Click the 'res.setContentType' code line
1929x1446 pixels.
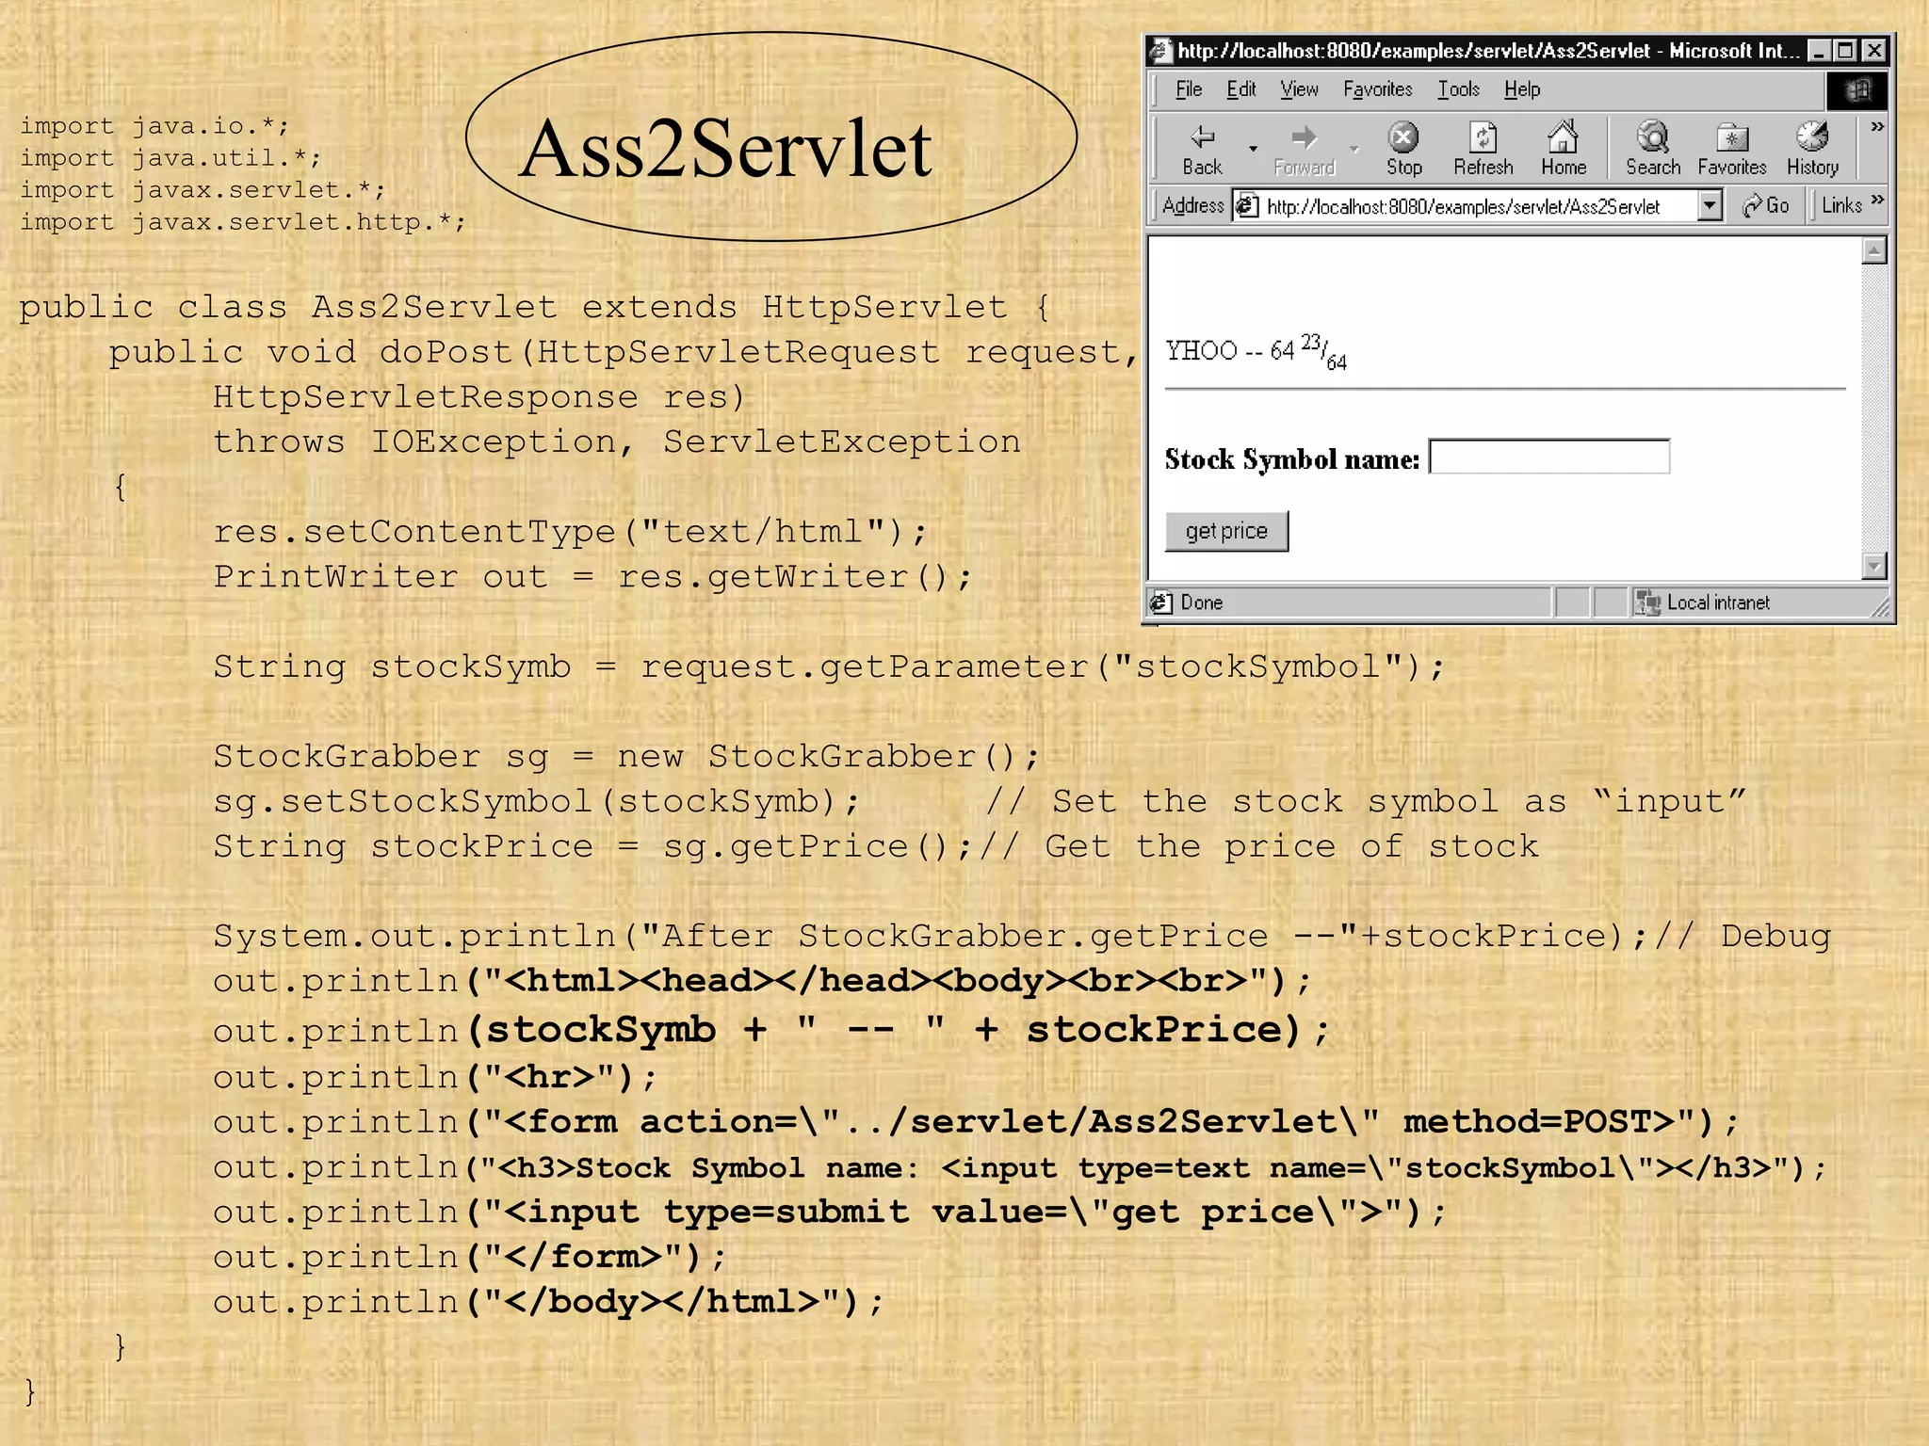570,533
